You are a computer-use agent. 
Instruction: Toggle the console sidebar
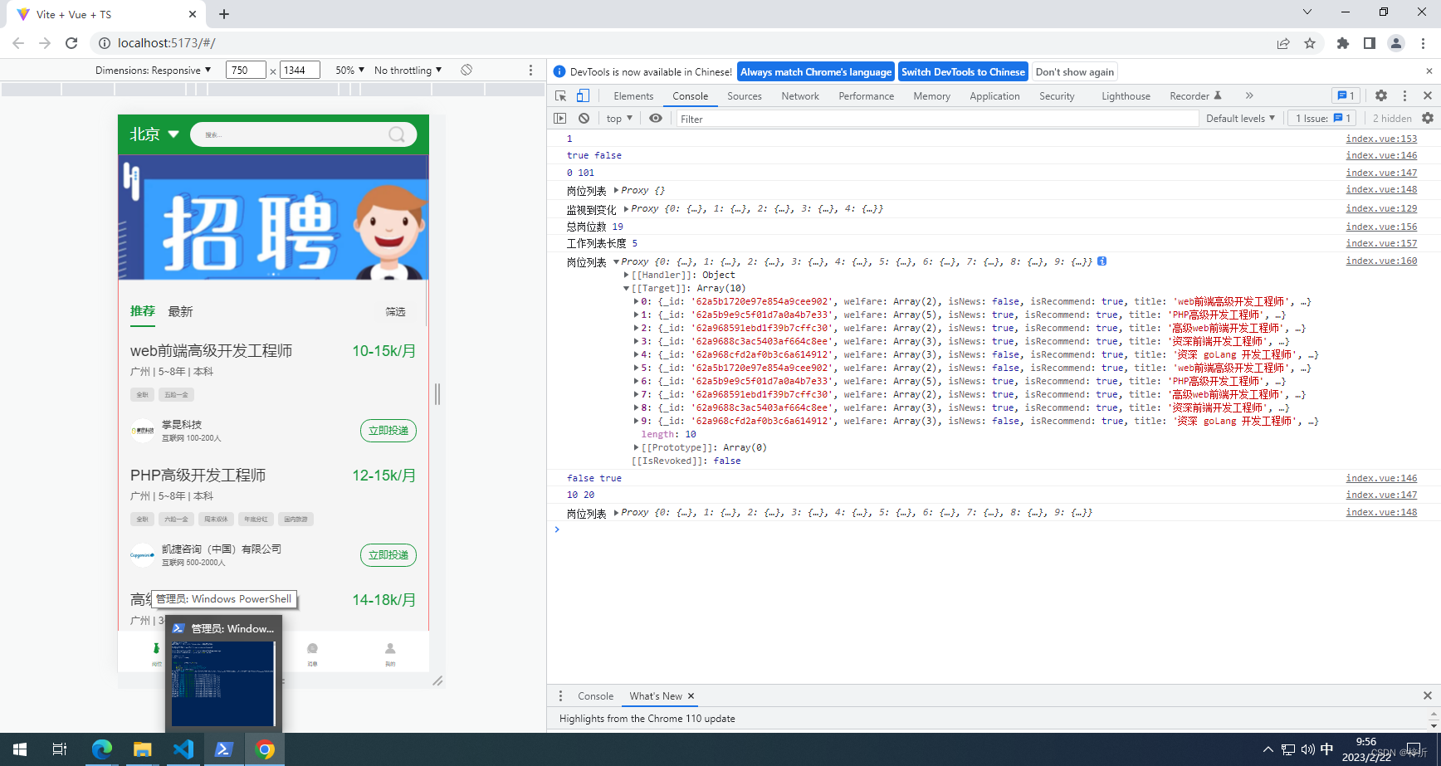point(560,118)
